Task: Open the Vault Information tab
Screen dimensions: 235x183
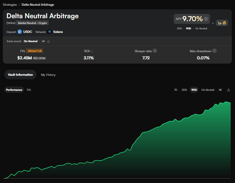Action: click(x=20, y=75)
